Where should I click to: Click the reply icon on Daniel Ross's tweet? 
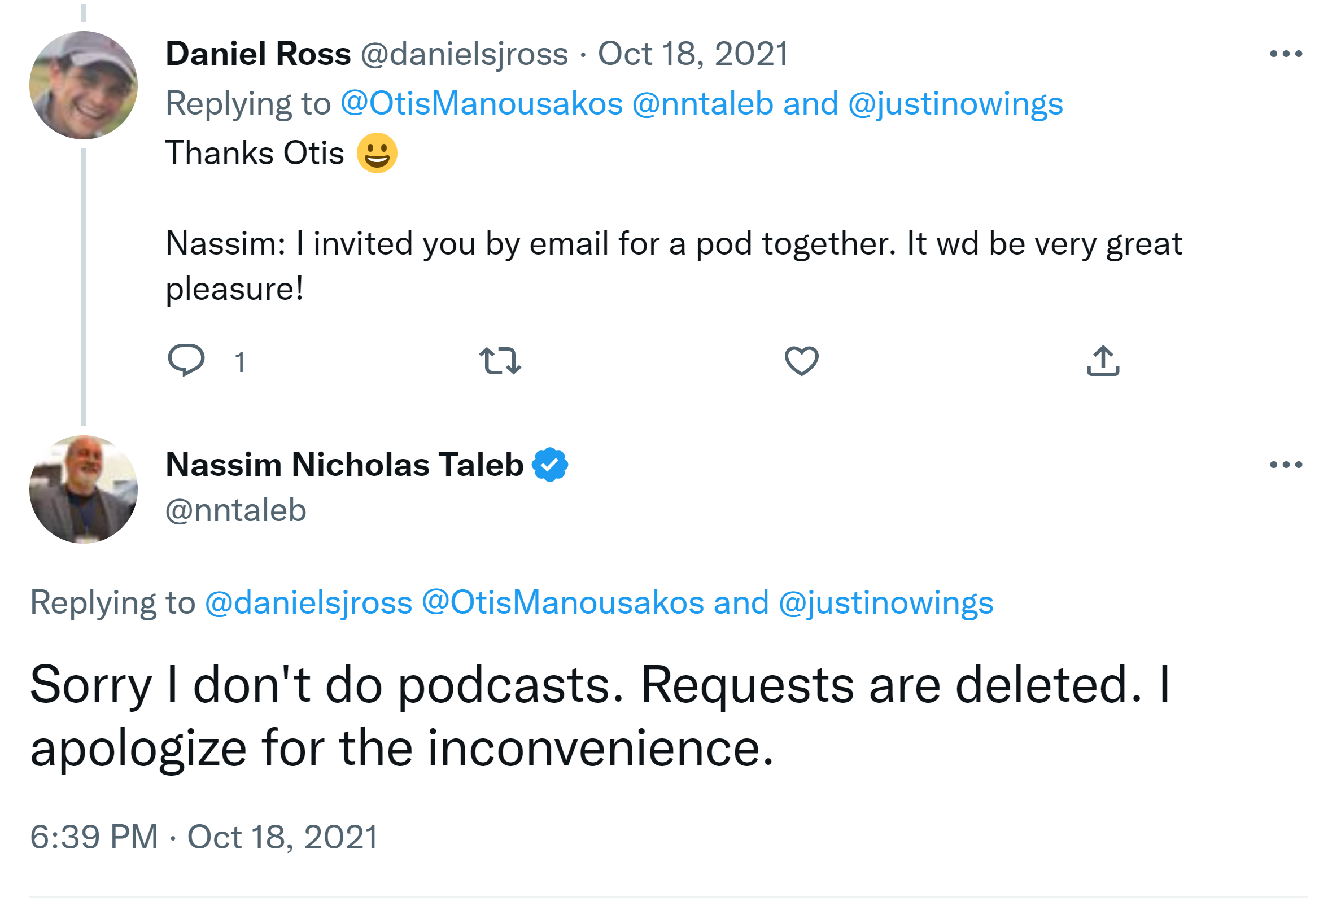pyautogui.click(x=186, y=360)
